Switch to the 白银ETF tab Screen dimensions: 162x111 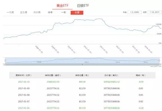(x=83, y=6)
